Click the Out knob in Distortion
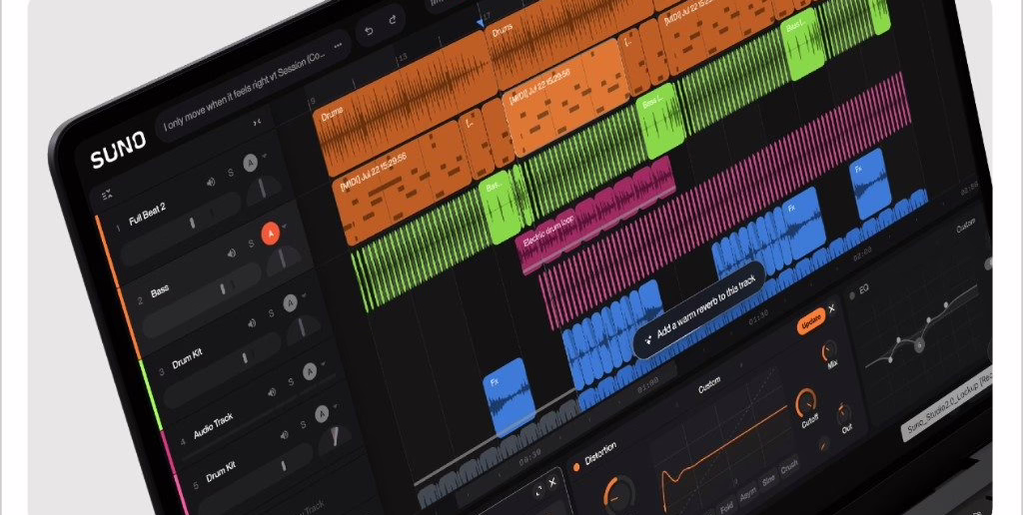This screenshot has width=1023, height=515. (x=843, y=413)
